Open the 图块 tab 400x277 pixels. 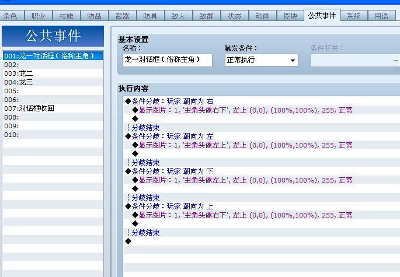point(291,16)
